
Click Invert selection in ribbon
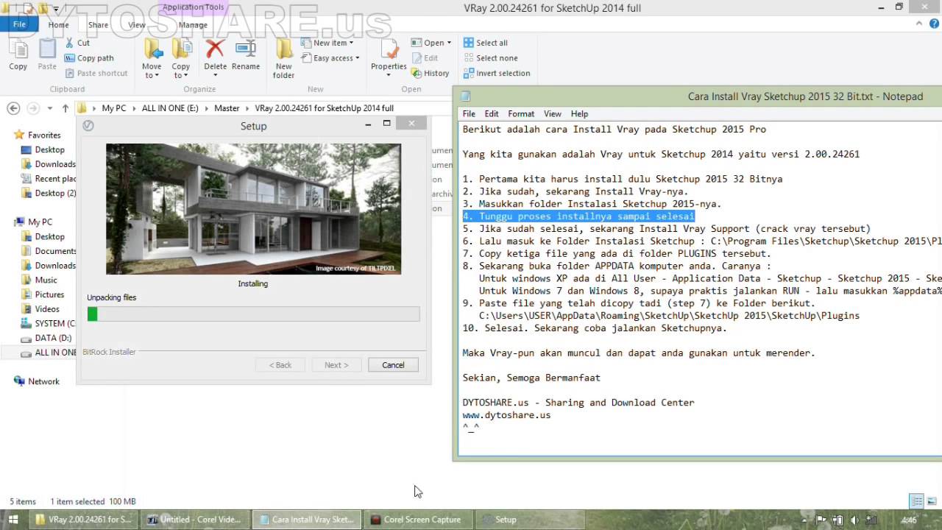point(497,73)
